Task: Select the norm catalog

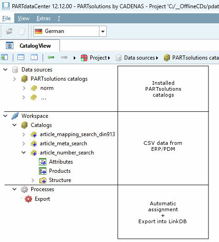Action: (47, 88)
